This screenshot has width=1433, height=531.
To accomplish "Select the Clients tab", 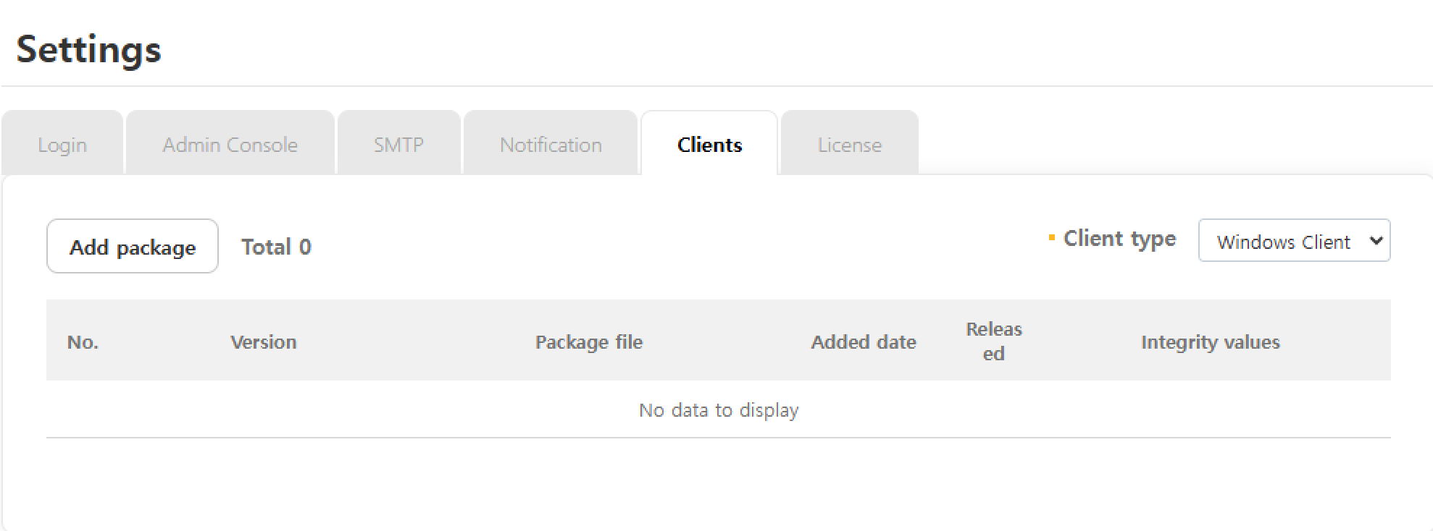I will tap(709, 145).
